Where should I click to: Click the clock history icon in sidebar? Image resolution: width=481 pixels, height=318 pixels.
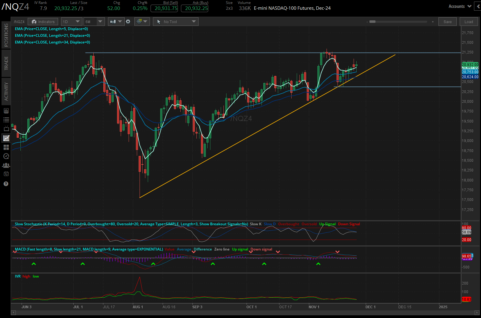click(x=6, y=156)
